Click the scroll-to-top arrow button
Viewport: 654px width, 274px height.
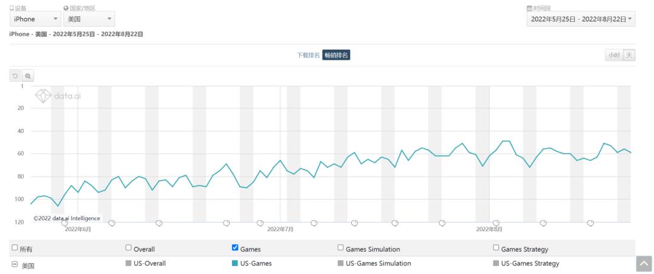[x=644, y=264]
